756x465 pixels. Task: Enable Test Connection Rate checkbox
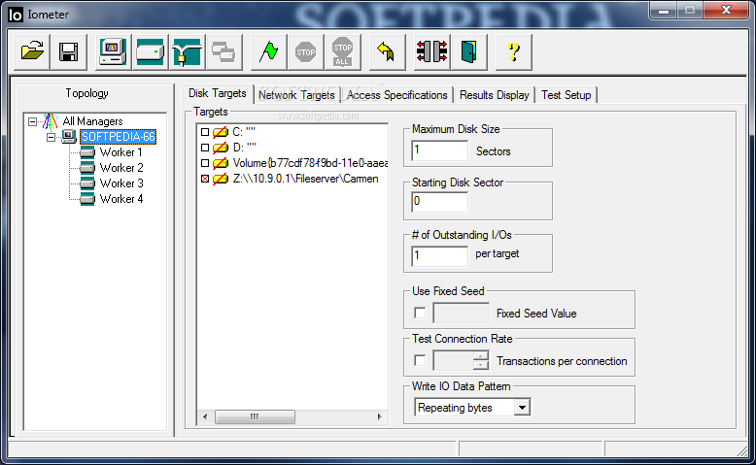point(420,360)
